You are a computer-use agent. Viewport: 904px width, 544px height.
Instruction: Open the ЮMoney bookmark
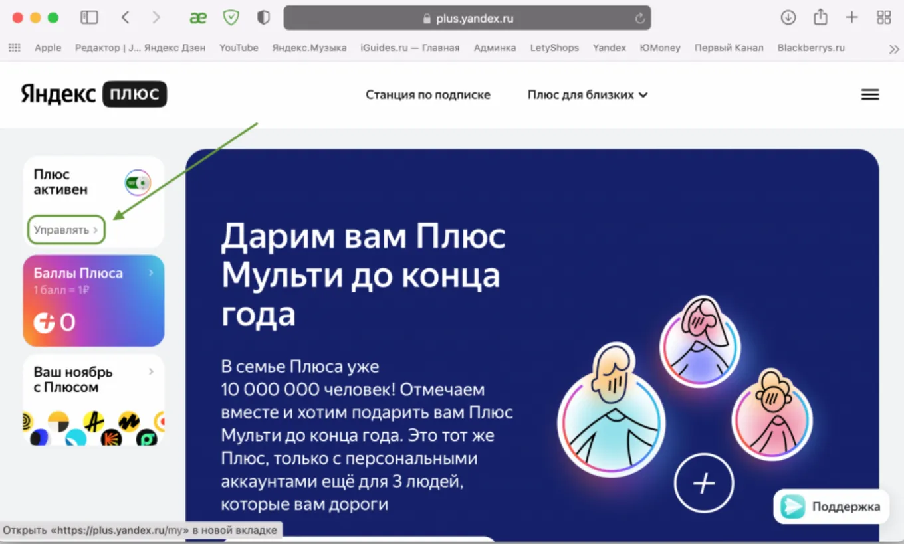pyautogui.click(x=660, y=48)
